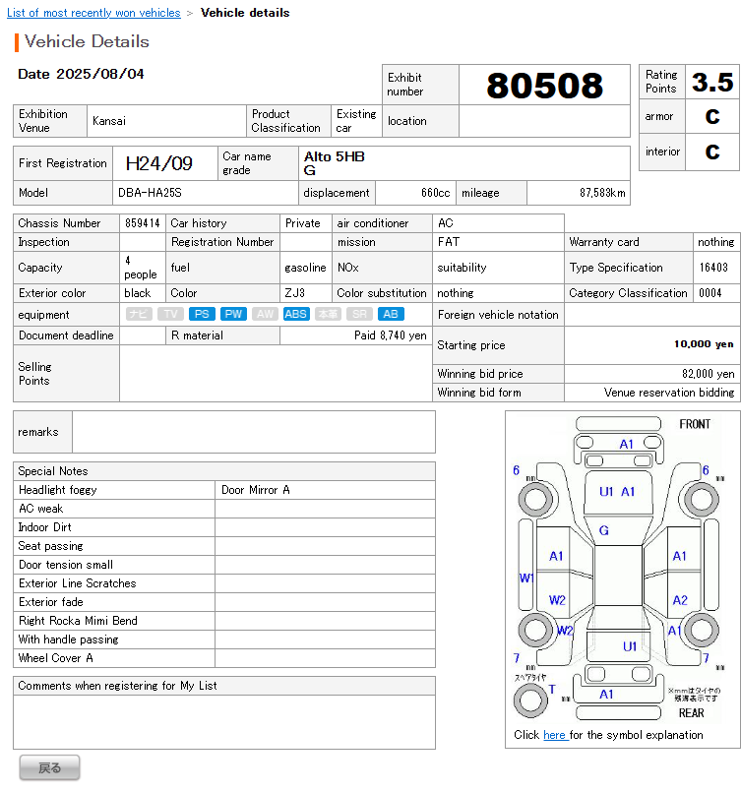Click the greyed-out ナビ navigation badge
Image resolution: width=741 pixels, height=792 pixels.
point(139,314)
